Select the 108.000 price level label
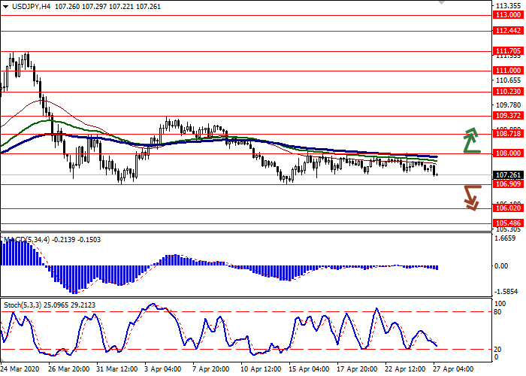 coord(508,153)
